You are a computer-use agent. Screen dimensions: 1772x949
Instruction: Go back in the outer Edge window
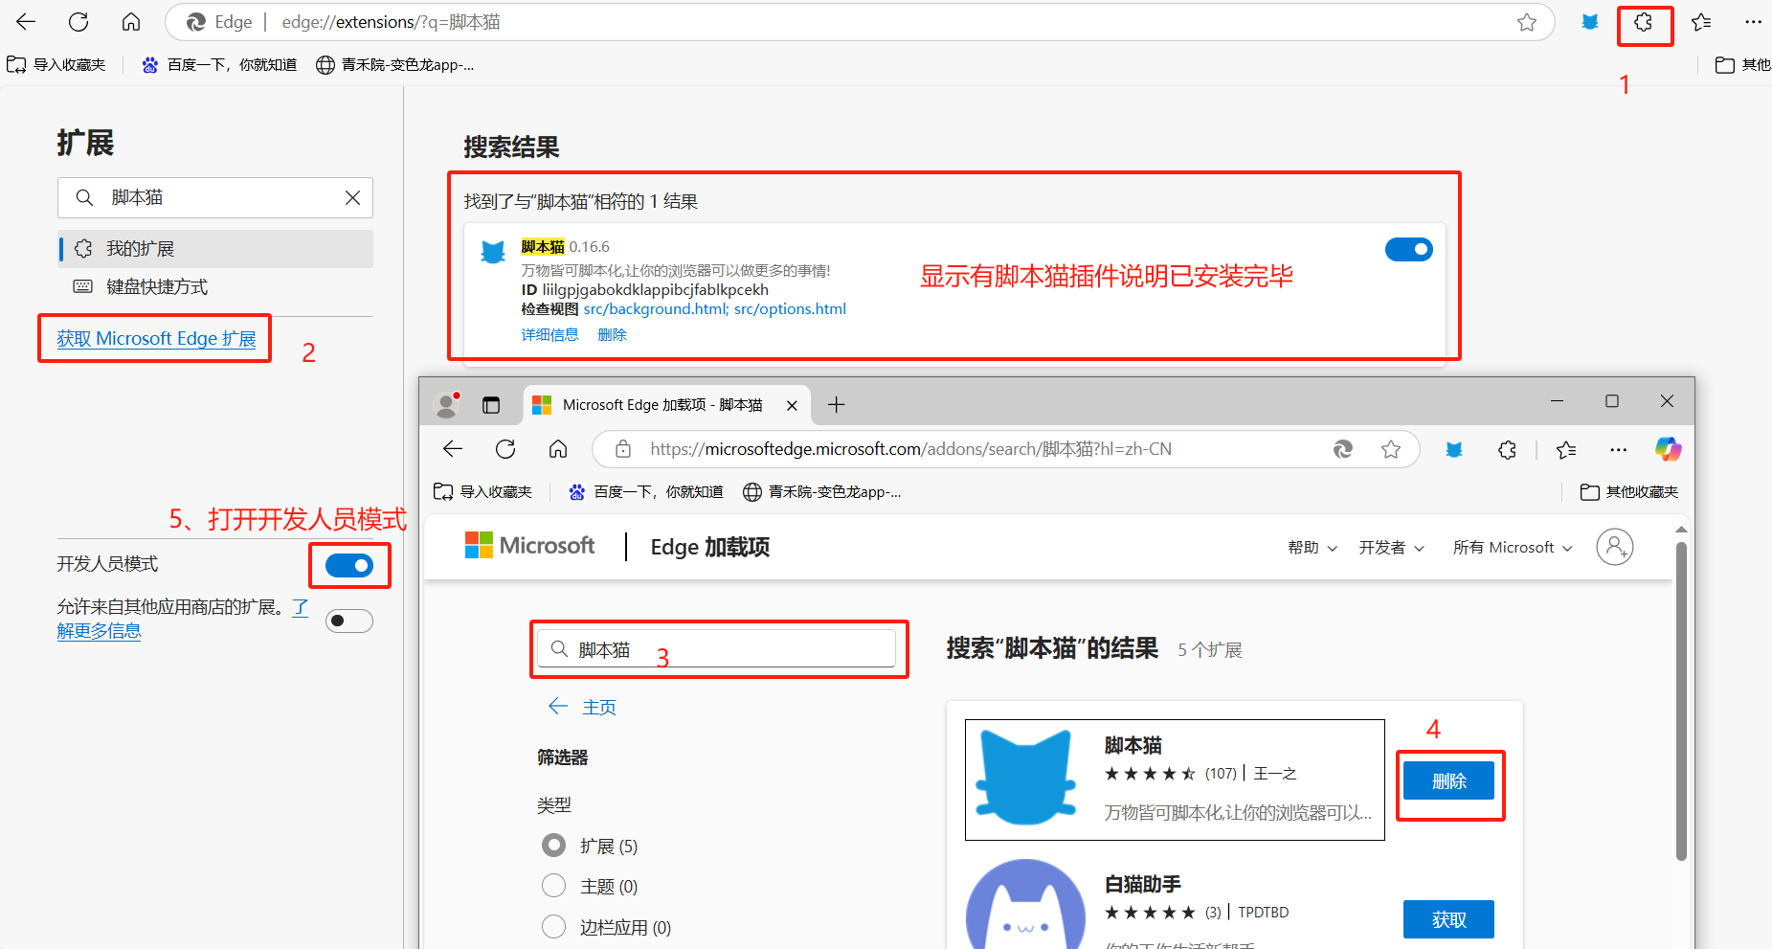tap(26, 22)
